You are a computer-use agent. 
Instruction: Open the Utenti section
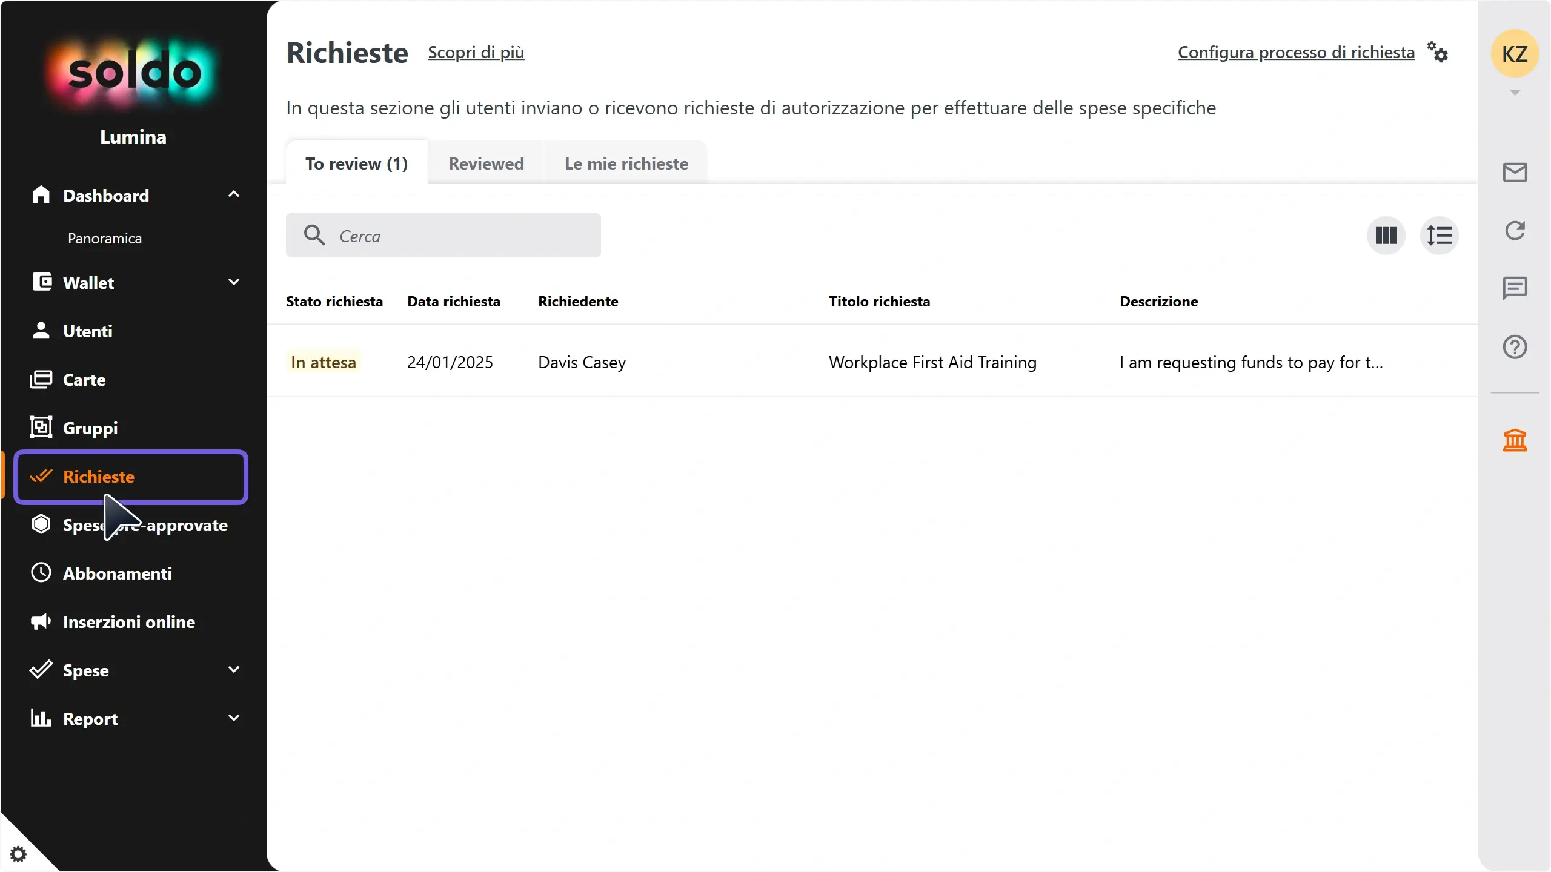click(88, 331)
